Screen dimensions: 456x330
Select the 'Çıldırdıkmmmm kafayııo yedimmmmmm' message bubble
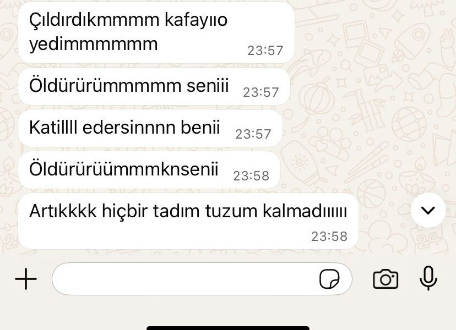click(x=156, y=32)
